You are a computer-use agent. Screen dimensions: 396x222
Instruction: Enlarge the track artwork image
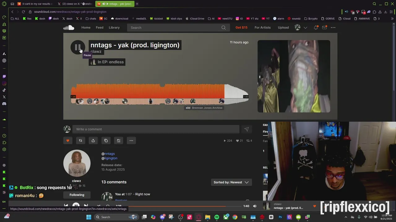(x=294, y=76)
